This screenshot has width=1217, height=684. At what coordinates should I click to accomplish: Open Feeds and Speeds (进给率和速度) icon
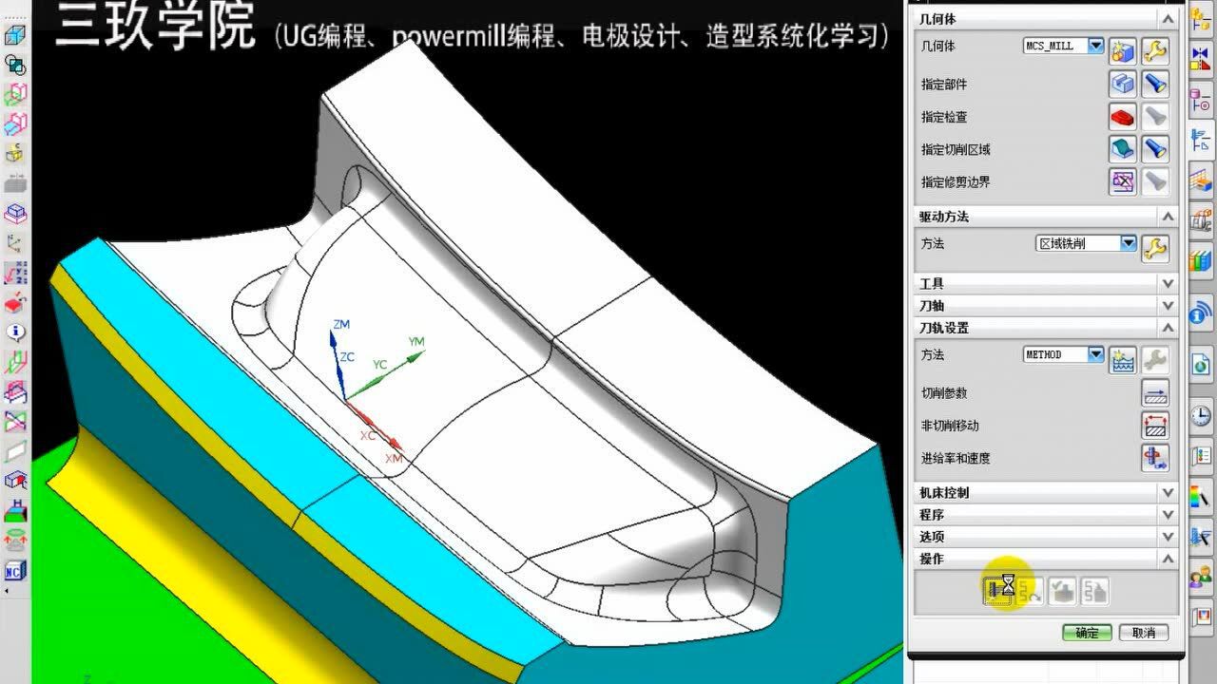coord(1154,458)
